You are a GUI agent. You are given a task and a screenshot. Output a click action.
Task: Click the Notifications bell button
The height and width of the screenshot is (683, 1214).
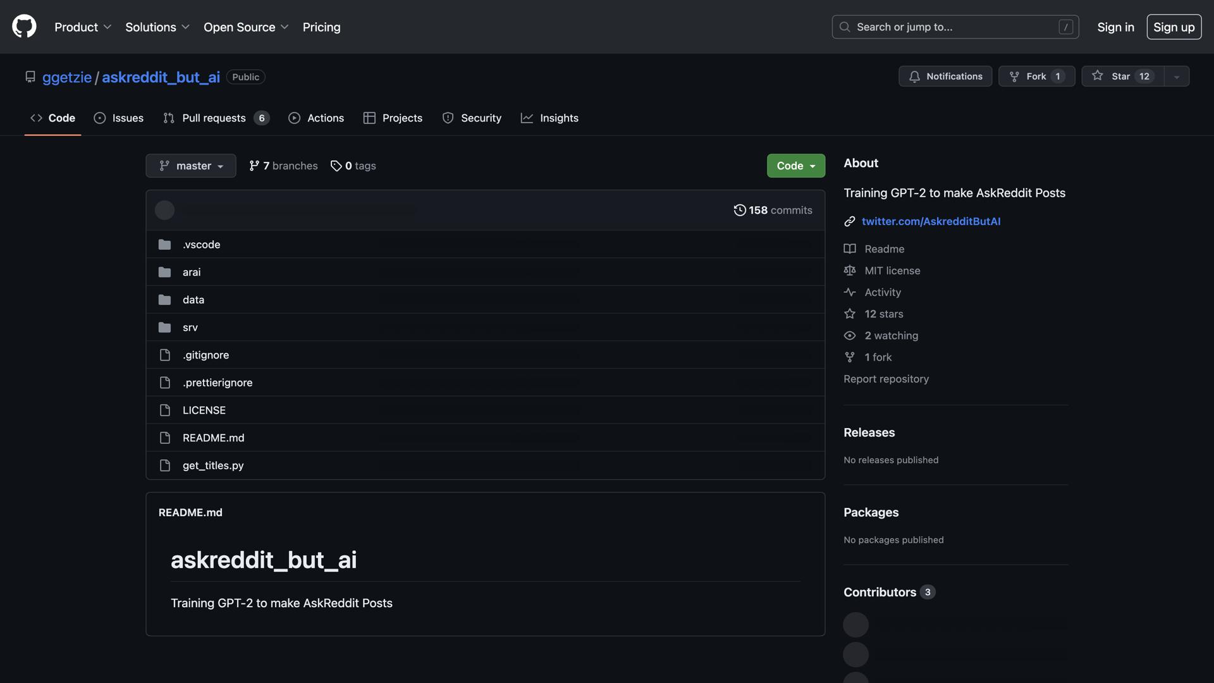point(945,77)
